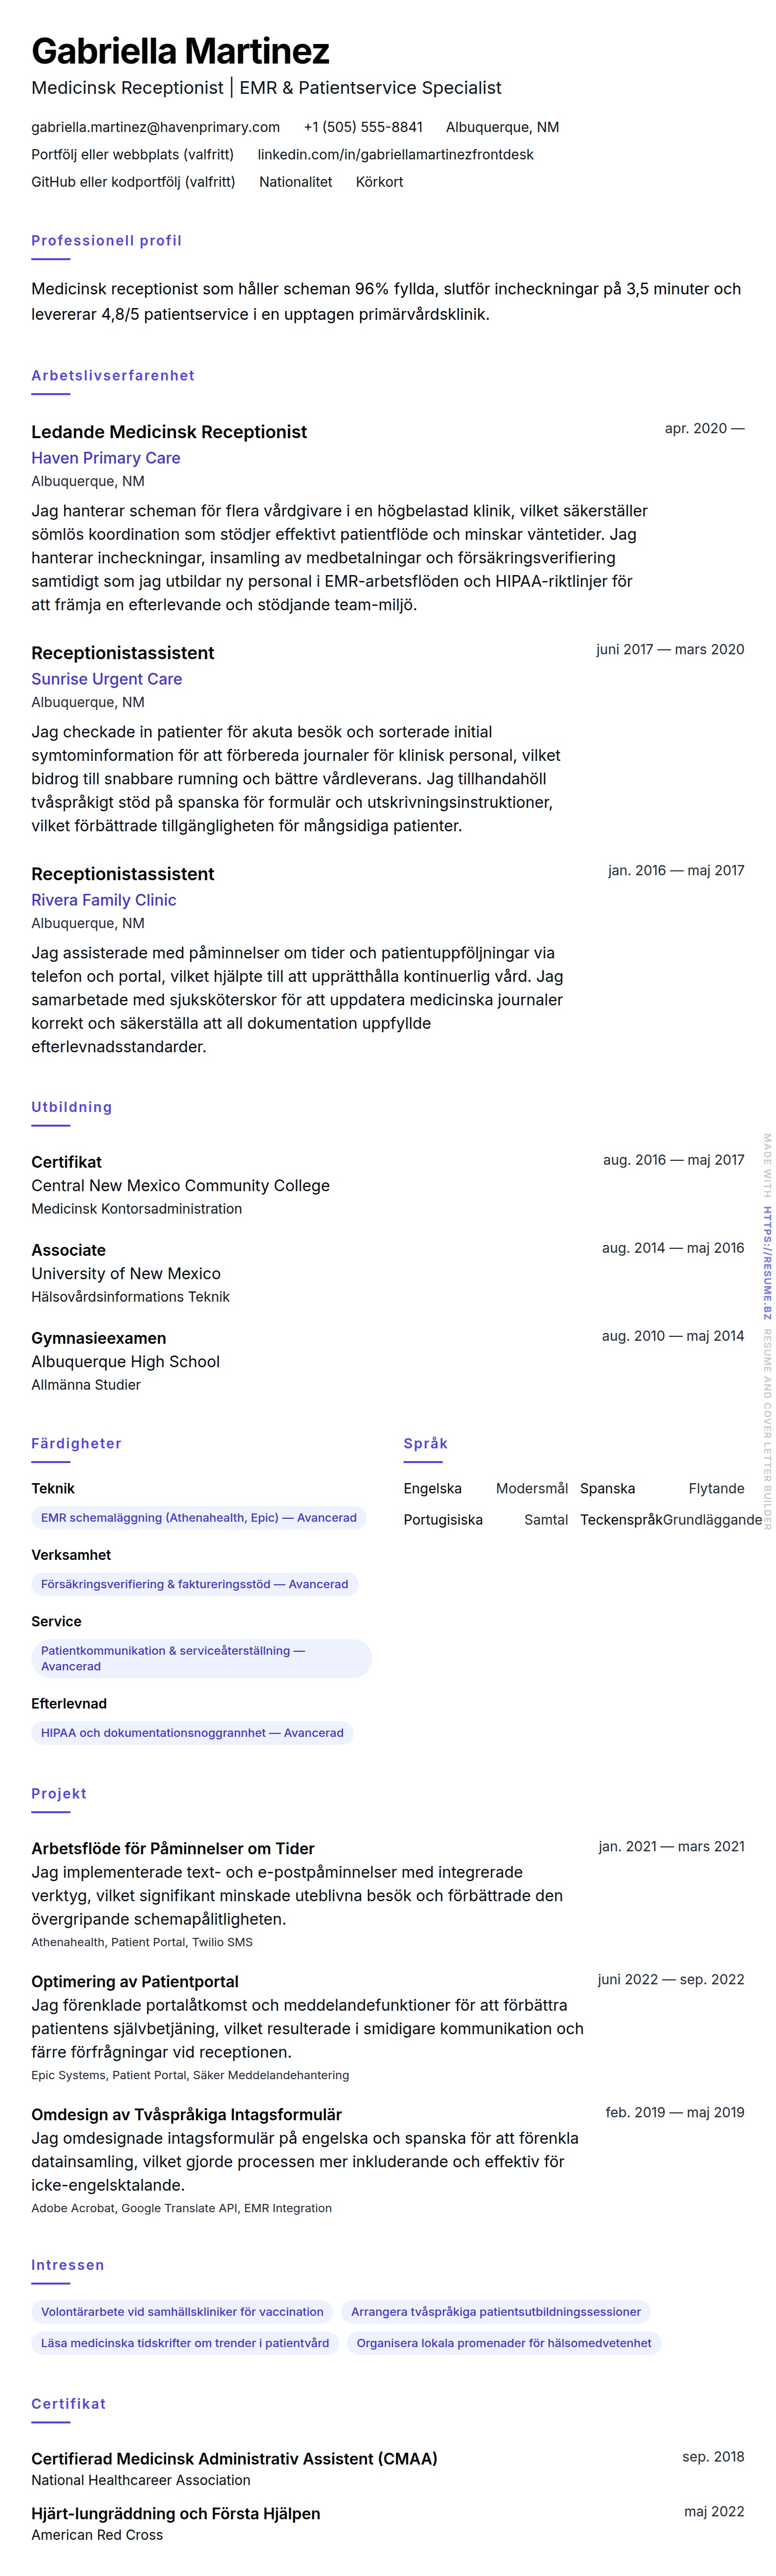
Task: Select Organisera lokala promenader interest tag
Action: 503,2343
